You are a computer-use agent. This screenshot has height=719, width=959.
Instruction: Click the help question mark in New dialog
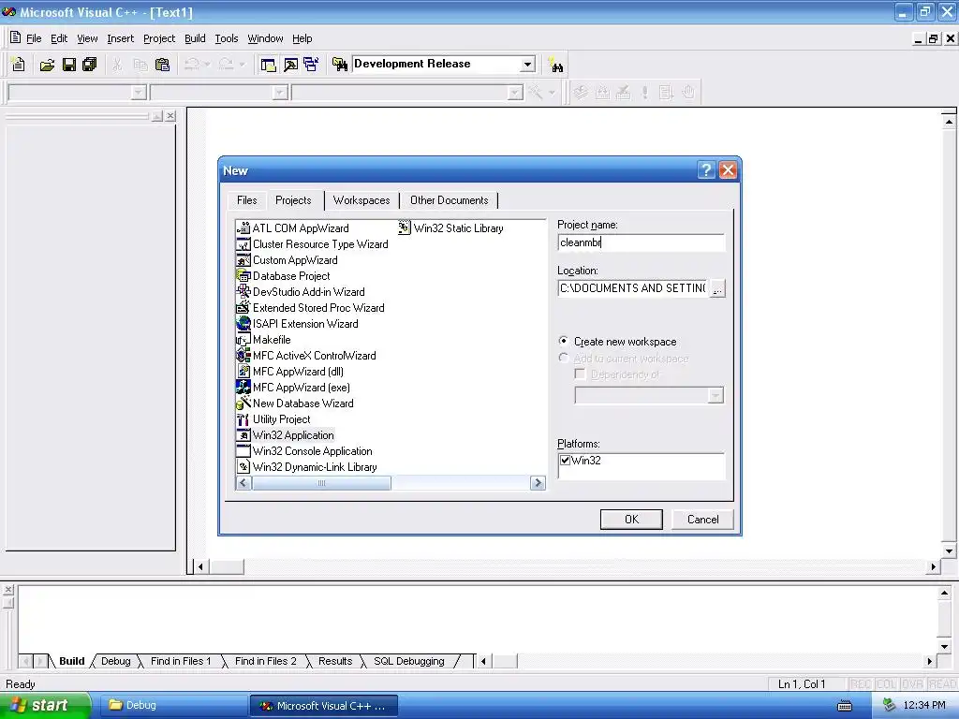tap(706, 170)
